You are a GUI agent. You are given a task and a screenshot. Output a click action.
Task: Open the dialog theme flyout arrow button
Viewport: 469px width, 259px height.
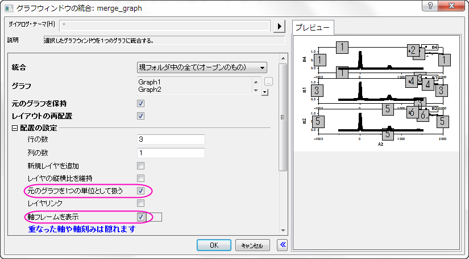[279, 26]
